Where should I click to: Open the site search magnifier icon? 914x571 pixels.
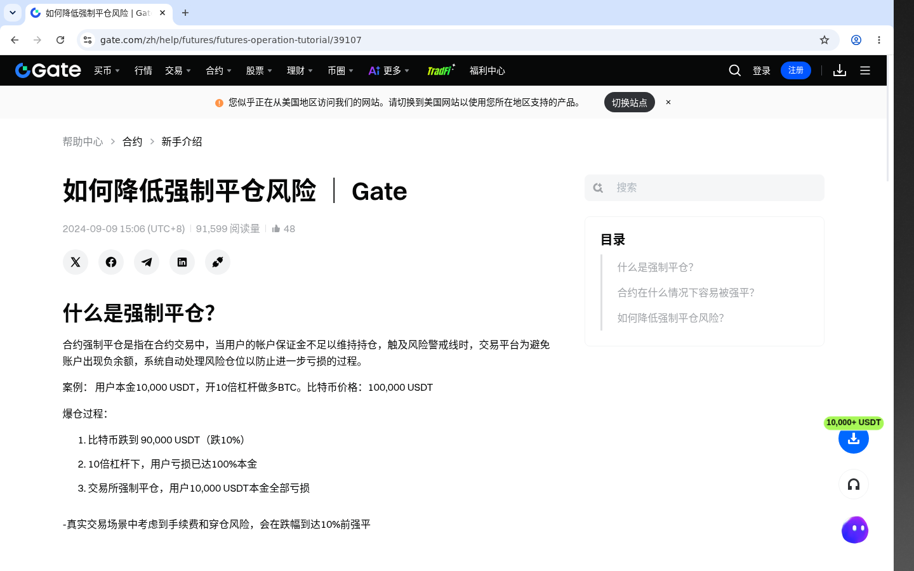click(735, 70)
